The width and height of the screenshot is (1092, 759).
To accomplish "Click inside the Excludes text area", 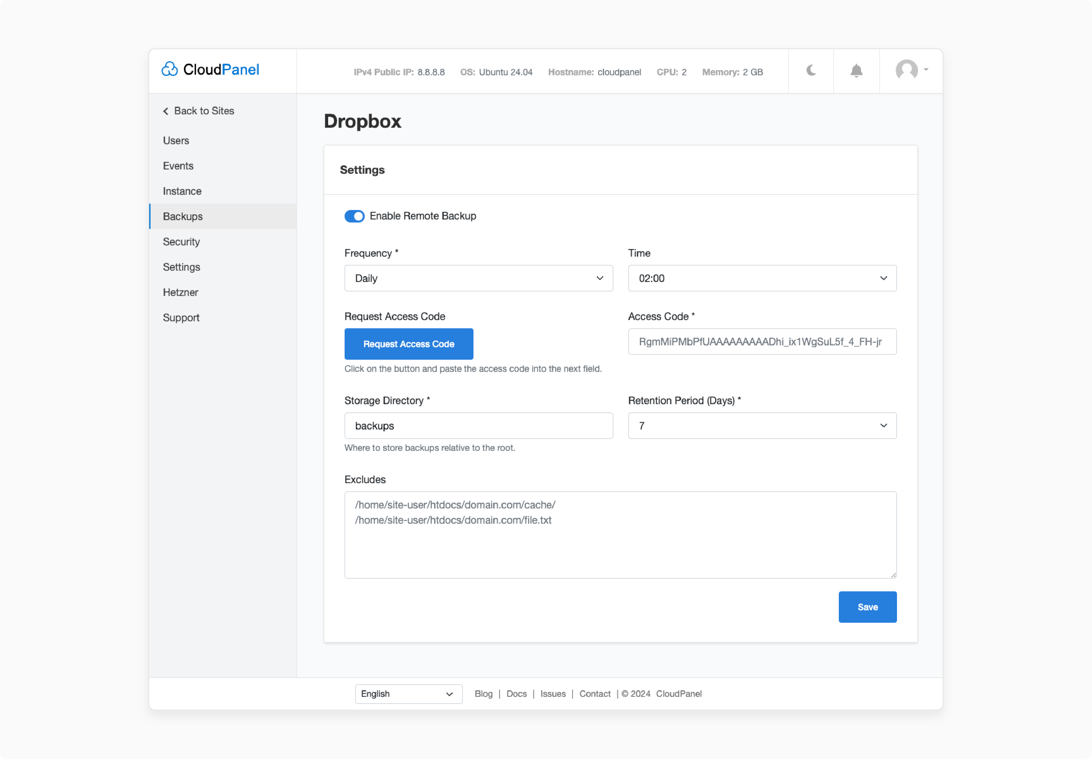I will tap(620, 535).
